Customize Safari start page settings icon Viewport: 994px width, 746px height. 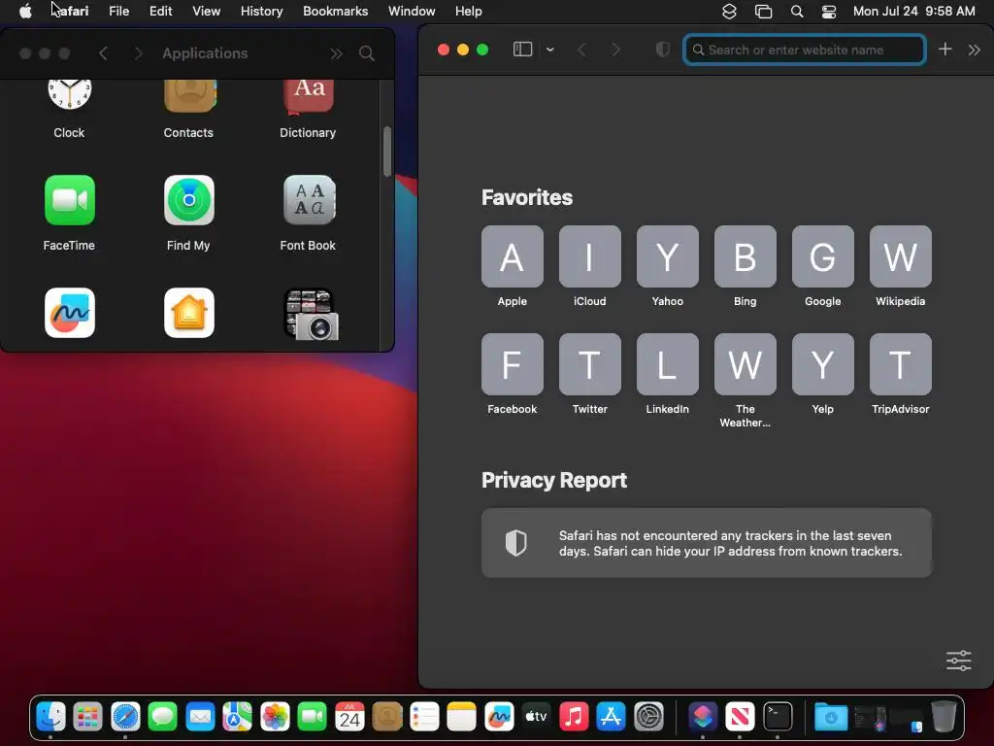tap(958, 661)
